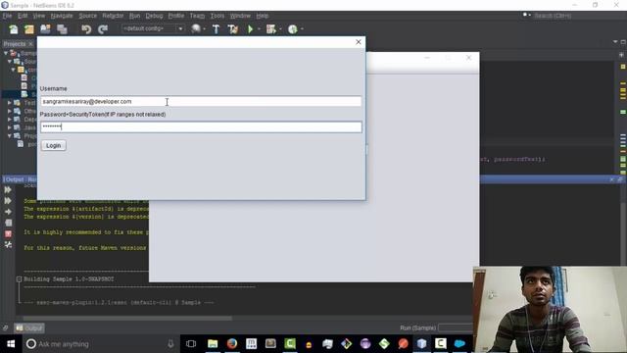Open the Run menu
This screenshot has height=353, width=627.
pyautogui.click(x=134, y=16)
